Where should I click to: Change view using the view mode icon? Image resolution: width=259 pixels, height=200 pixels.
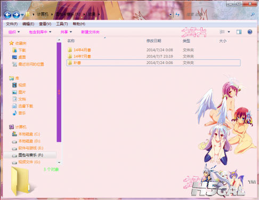tap(222, 32)
